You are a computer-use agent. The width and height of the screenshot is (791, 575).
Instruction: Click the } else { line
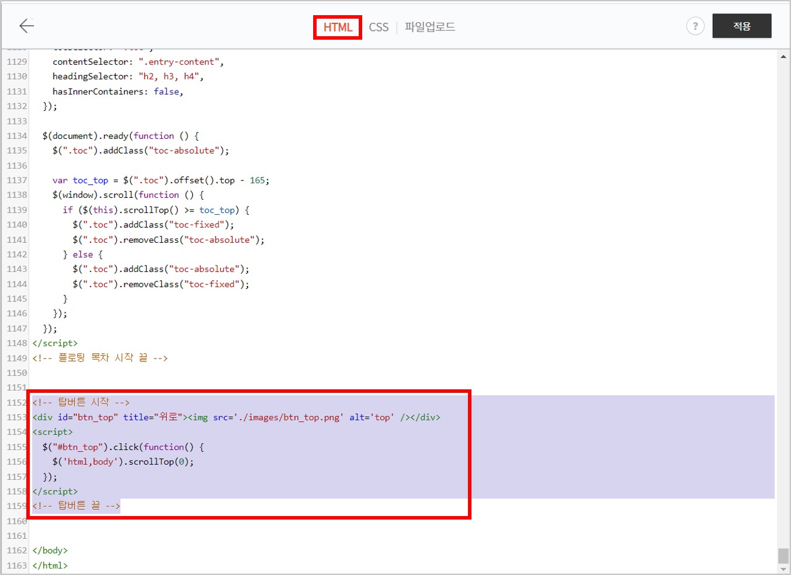[82, 255]
